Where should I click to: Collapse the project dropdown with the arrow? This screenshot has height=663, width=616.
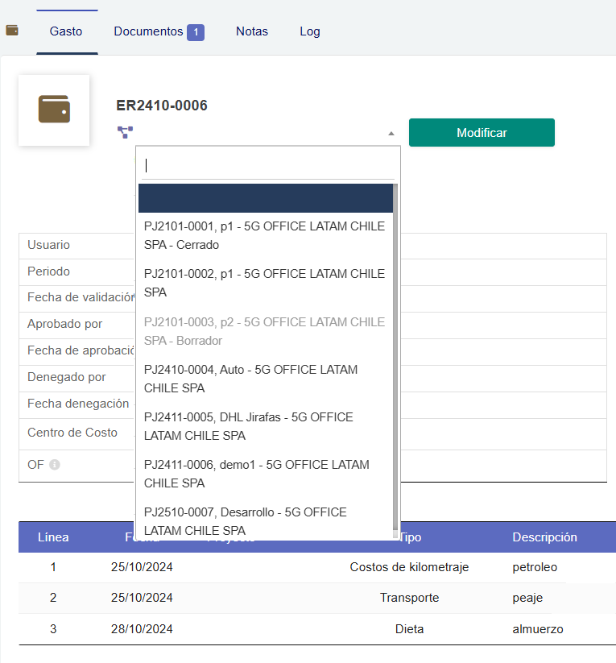pyautogui.click(x=391, y=133)
